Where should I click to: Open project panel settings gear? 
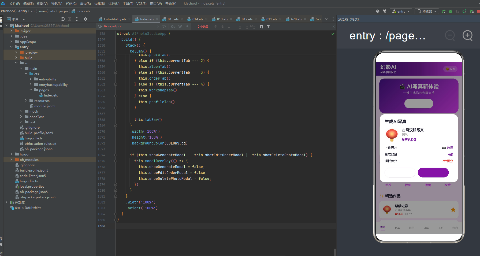click(85, 19)
